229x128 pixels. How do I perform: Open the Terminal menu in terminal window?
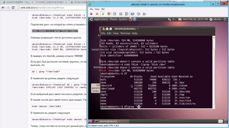click(125, 33)
